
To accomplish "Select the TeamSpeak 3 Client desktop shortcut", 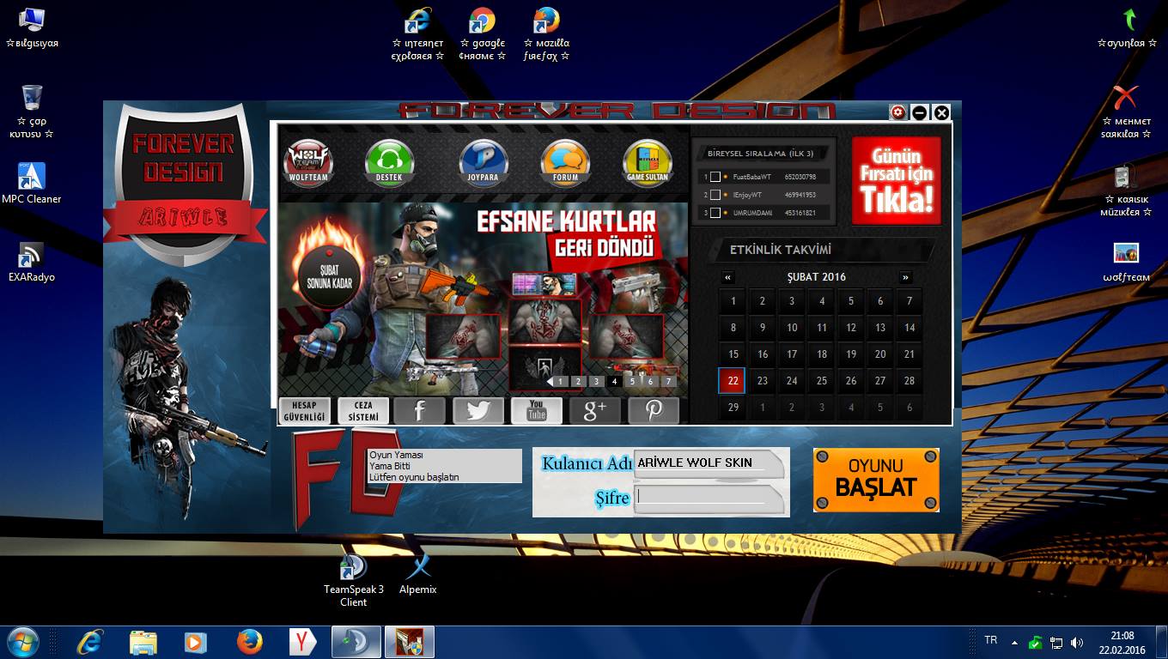I will pyautogui.click(x=354, y=581).
